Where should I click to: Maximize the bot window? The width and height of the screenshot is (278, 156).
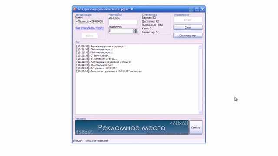click(197, 9)
